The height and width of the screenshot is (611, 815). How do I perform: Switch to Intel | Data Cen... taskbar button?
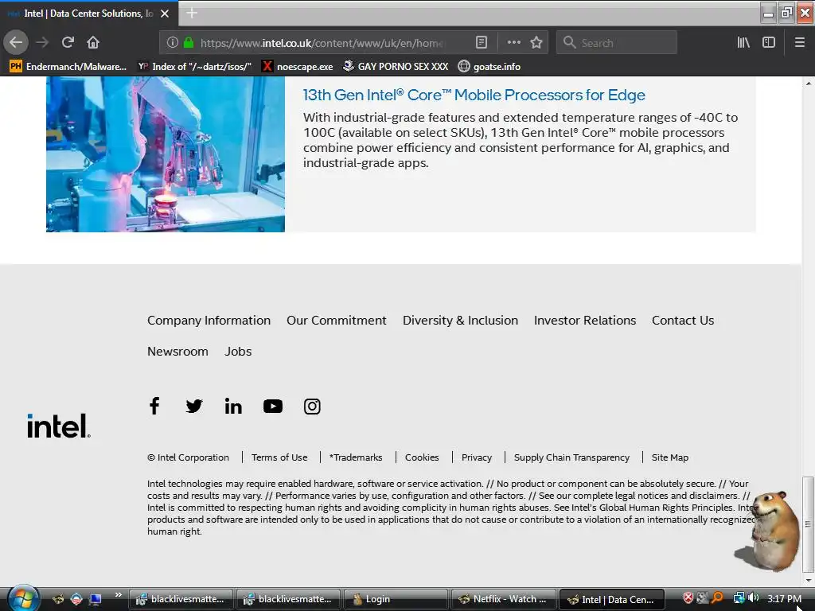(x=612, y=599)
